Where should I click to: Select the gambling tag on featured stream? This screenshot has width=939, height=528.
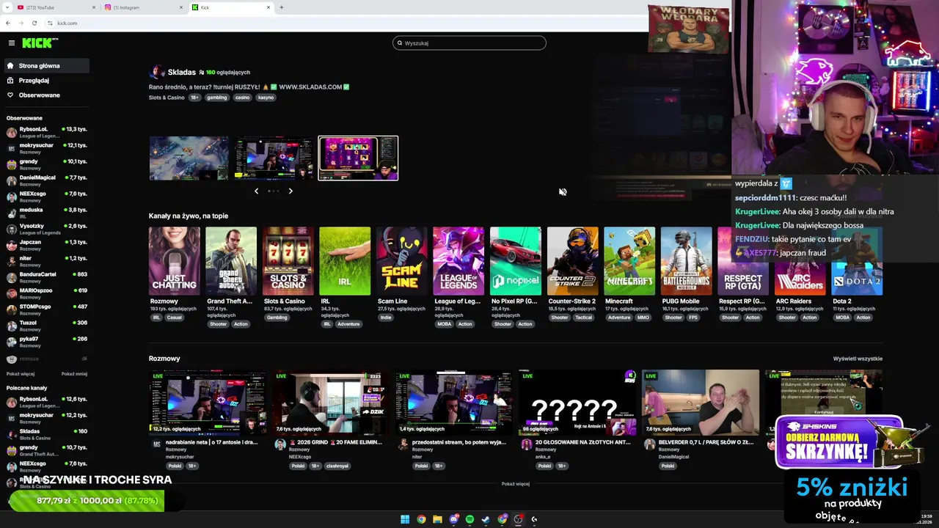(216, 97)
